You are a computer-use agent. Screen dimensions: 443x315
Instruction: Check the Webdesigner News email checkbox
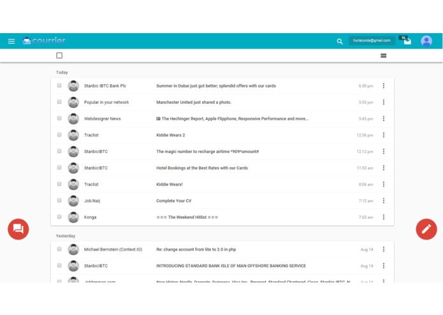[59, 118]
